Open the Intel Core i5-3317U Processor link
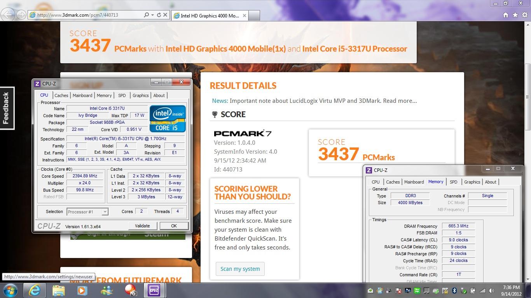This screenshot has height=298, width=531. point(355,49)
